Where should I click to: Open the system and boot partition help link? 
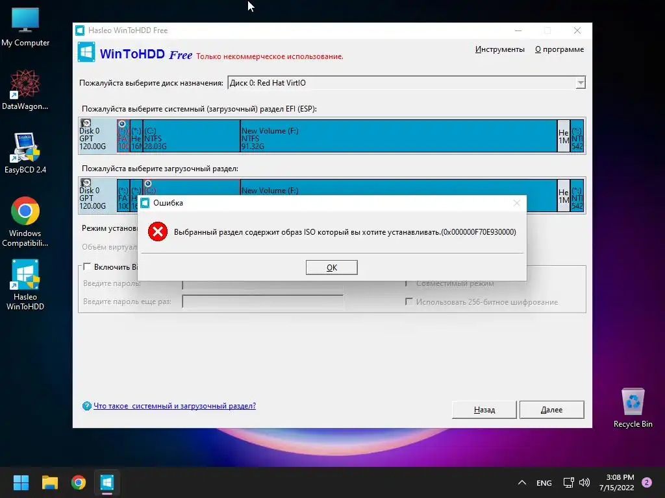(174, 406)
